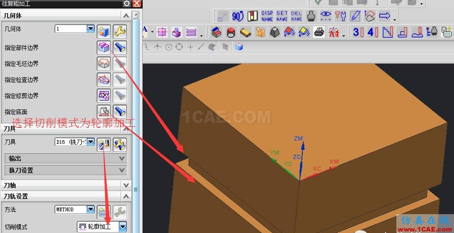Open overflow arrow after A4 icon
Screen dimensions: 454x233
point(343,35)
